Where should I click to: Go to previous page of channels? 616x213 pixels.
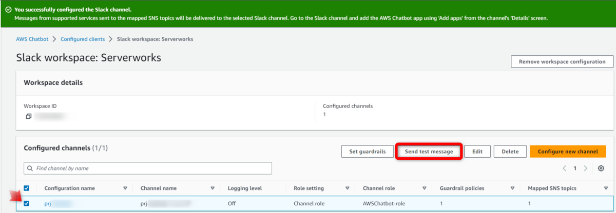click(565, 168)
